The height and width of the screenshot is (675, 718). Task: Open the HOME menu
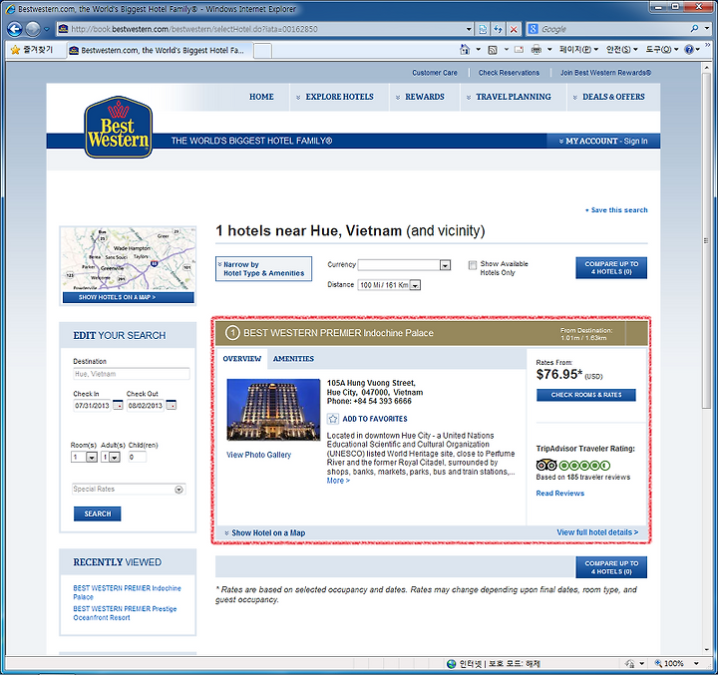[261, 97]
